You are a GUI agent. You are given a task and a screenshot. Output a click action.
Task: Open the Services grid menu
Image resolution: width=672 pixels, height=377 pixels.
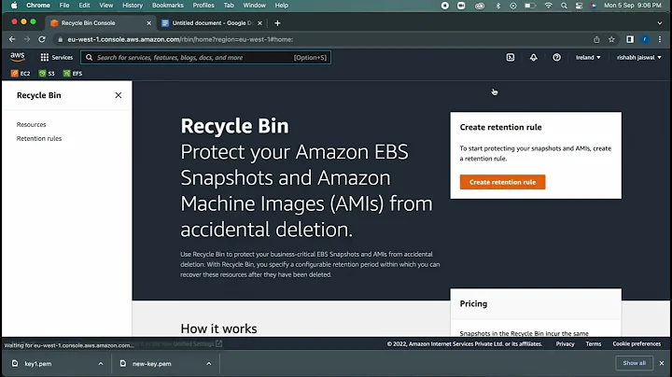(57, 58)
